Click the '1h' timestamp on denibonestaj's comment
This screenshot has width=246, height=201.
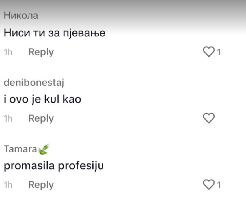(8, 118)
